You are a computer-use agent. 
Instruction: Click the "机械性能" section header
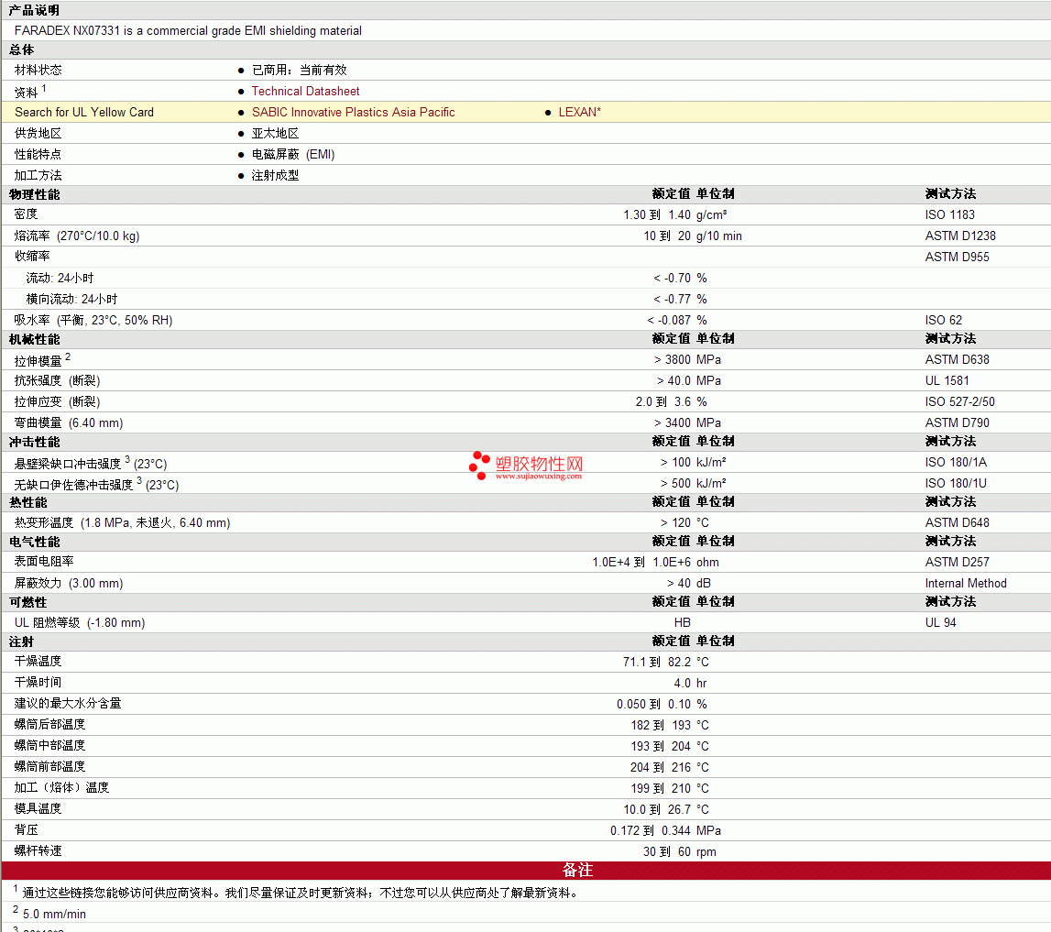pyautogui.click(x=34, y=339)
